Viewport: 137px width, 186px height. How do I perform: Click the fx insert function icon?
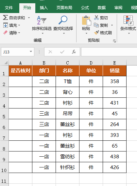click(x=74, y=52)
